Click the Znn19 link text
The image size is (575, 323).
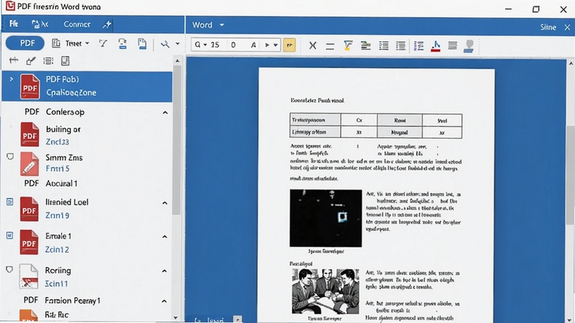[57, 215]
